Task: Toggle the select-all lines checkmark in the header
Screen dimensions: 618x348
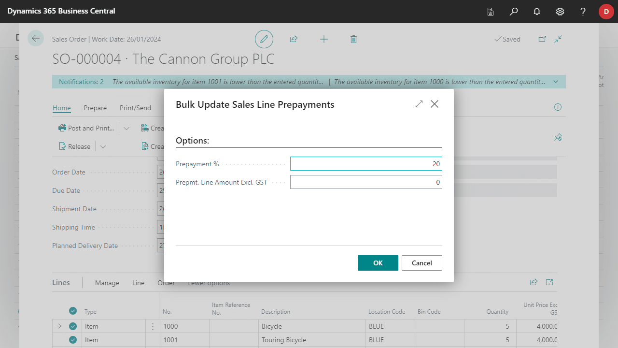Action: [x=73, y=311]
